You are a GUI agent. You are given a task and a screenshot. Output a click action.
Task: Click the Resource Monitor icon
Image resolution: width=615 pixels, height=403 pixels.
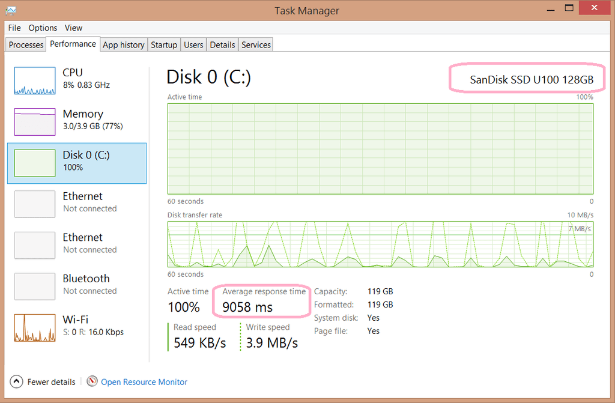pyautogui.click(x=92, y=381)
